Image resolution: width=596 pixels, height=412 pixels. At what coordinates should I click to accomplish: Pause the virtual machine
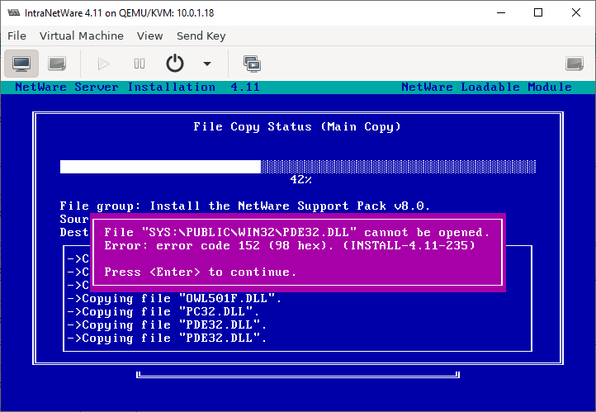[140, 64]
